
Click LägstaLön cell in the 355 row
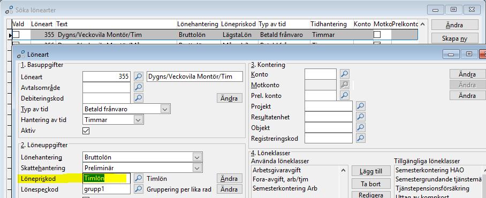tap(239, 35)
